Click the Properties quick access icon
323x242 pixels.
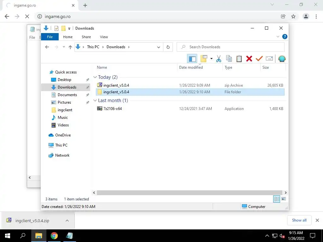coord(56,28)
